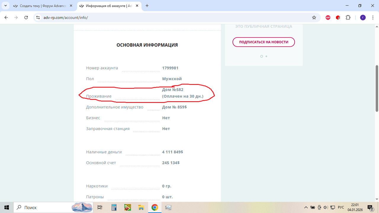379x213 pixels.
Task: Switch to the Создать тему forum tab
Action: pyautogui.click(x=44, y=6)
